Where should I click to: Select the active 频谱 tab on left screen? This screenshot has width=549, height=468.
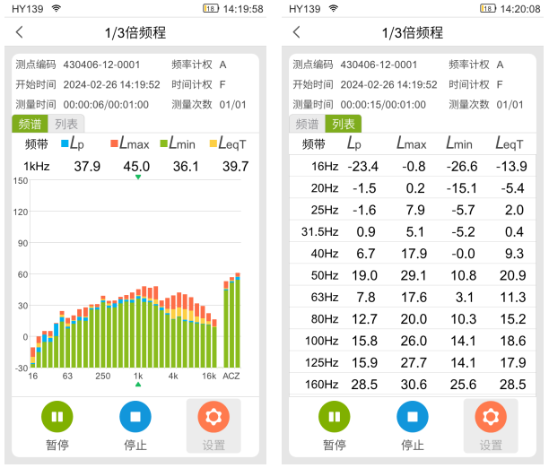tap(30, 125)
